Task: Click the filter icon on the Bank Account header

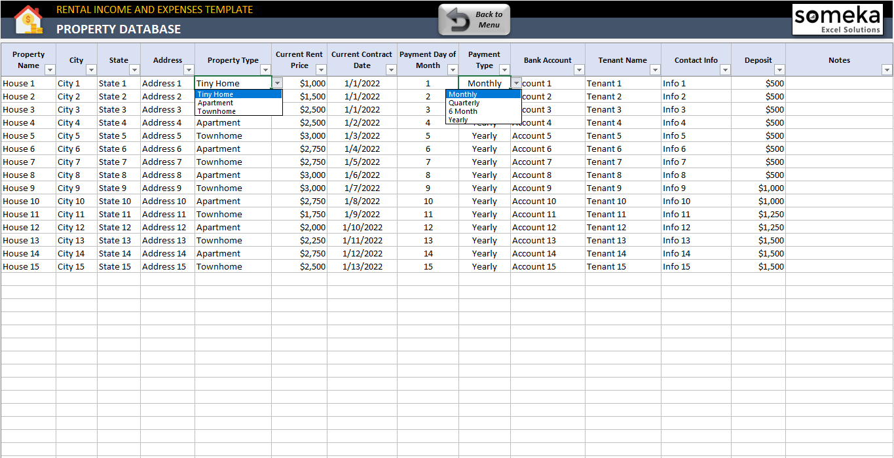Action: [579, 70]
